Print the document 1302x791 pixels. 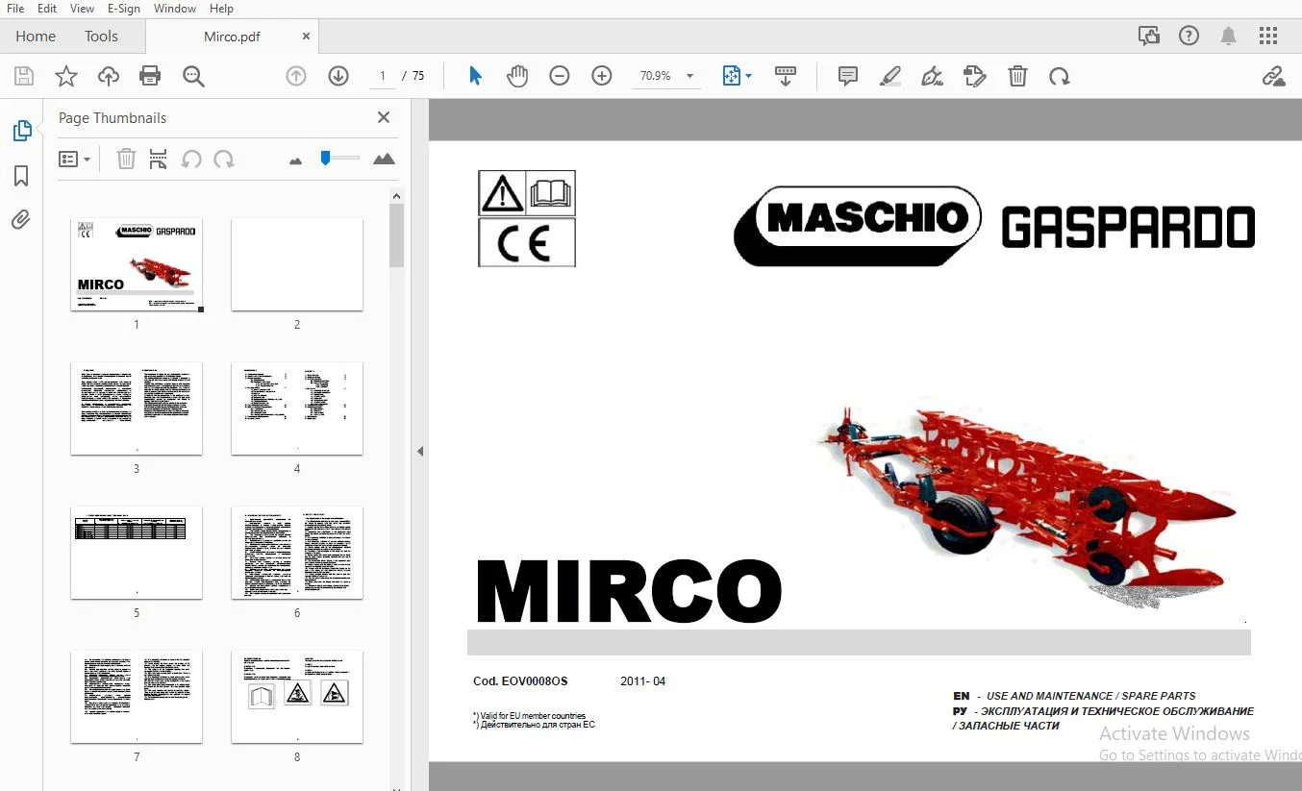[150, 76]
